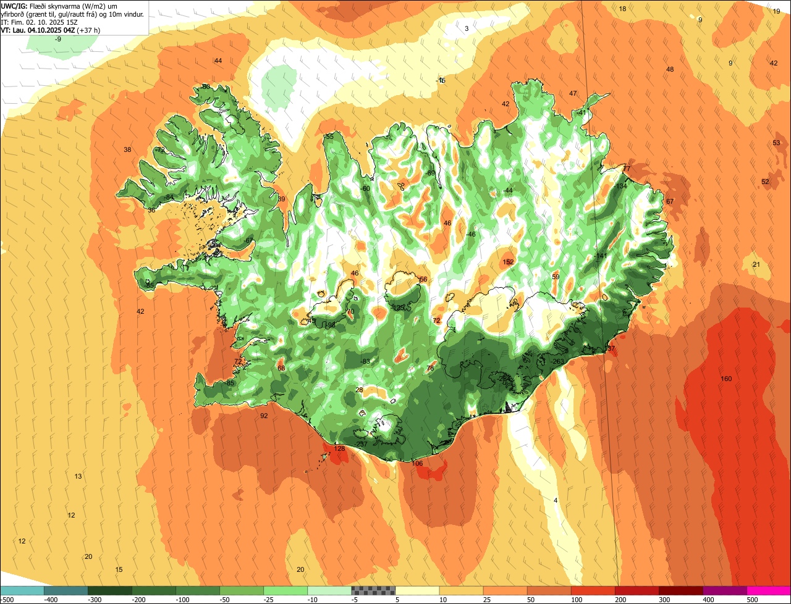Pick the purple 400 to 500 swatch
The image size is (791, 604).
tap(724, 590)
